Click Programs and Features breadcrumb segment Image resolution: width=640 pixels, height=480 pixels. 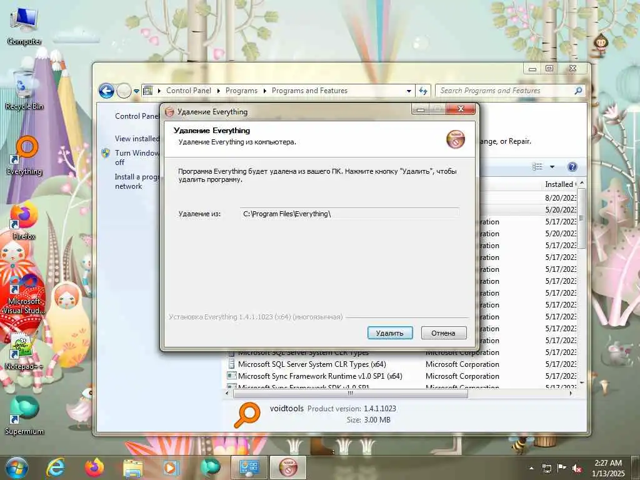pos(310,91)
